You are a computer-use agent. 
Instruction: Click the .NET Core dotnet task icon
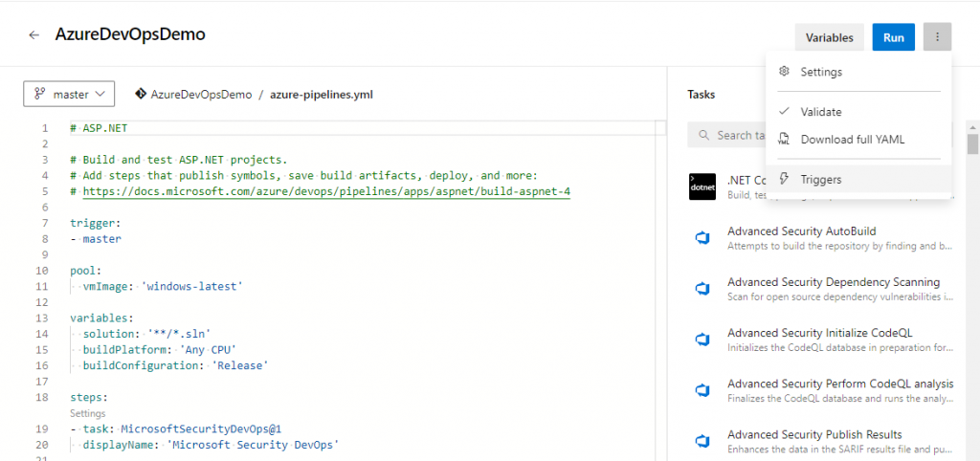click(702, 187)
